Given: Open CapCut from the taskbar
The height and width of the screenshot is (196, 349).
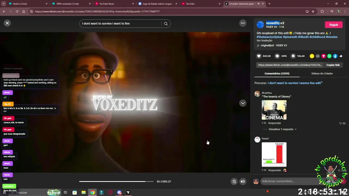Looking at the screenshot, I should (128, 192).
